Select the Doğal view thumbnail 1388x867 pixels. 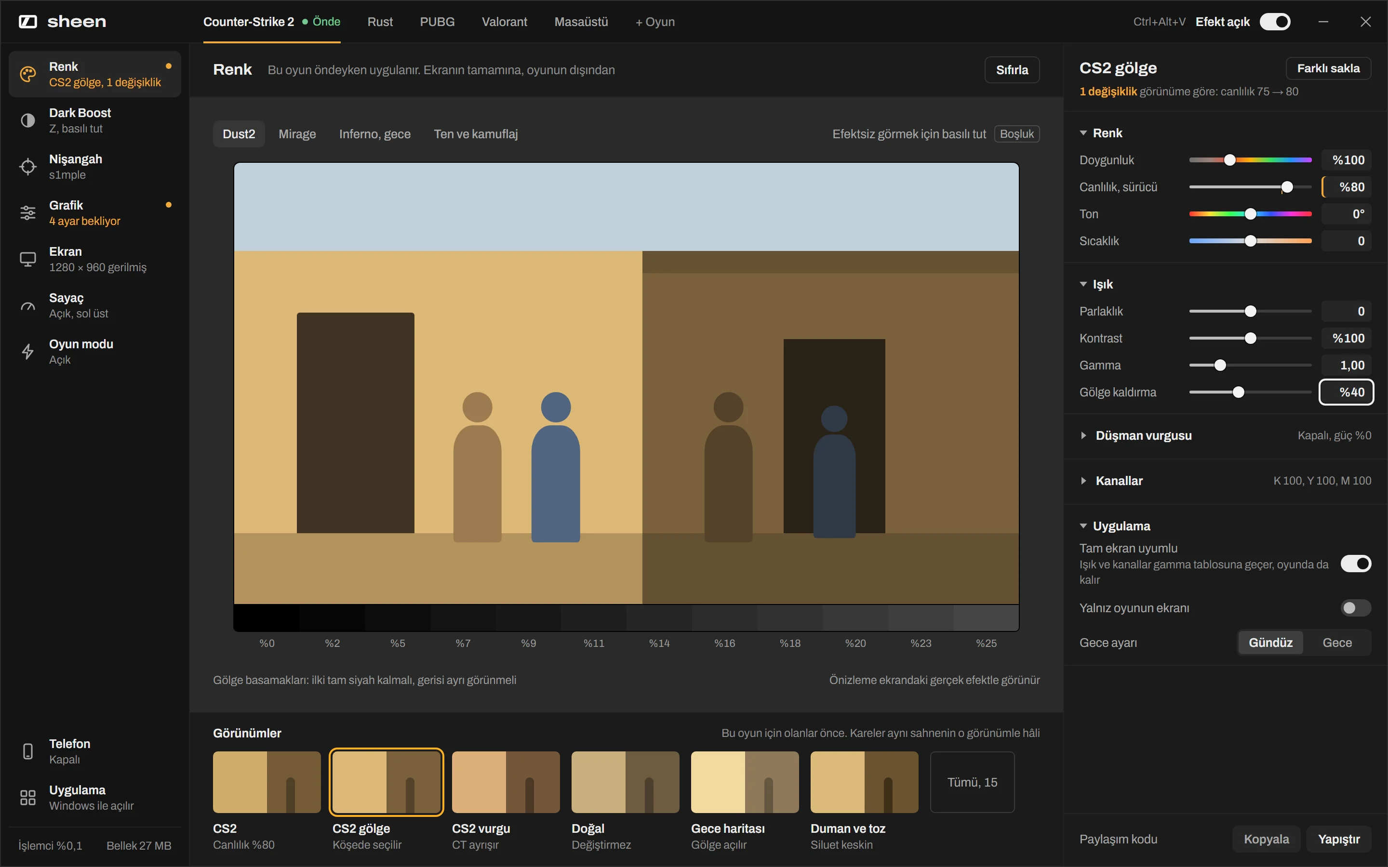625,782
